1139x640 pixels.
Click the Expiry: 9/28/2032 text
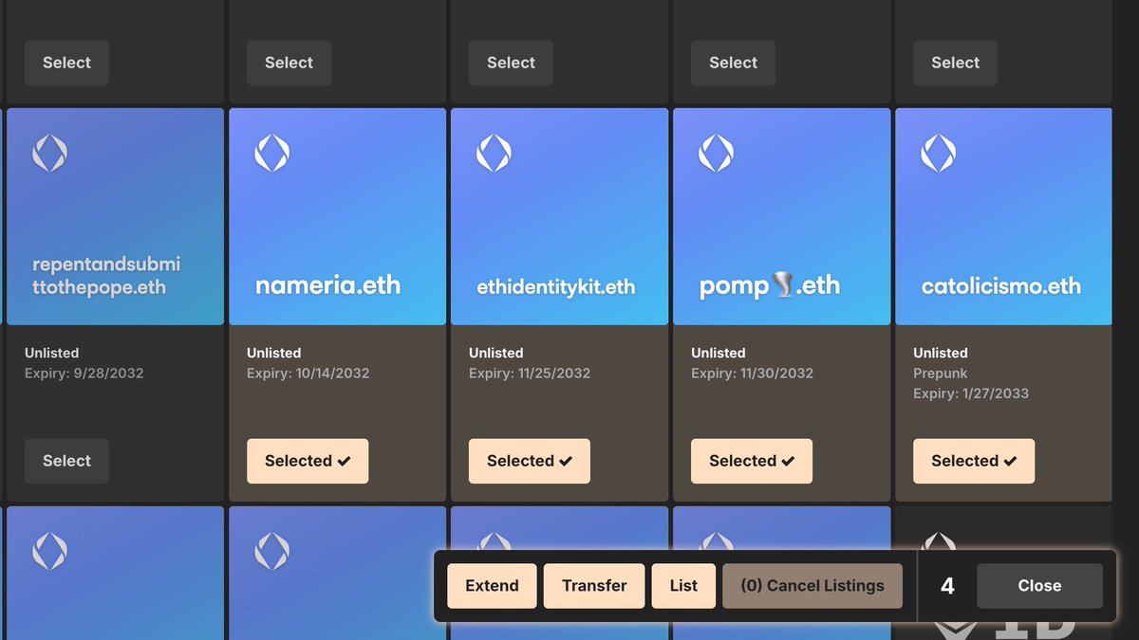[x=84, y=374]
